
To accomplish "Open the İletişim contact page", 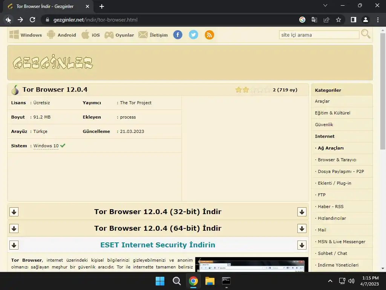I will coord(153,35).
